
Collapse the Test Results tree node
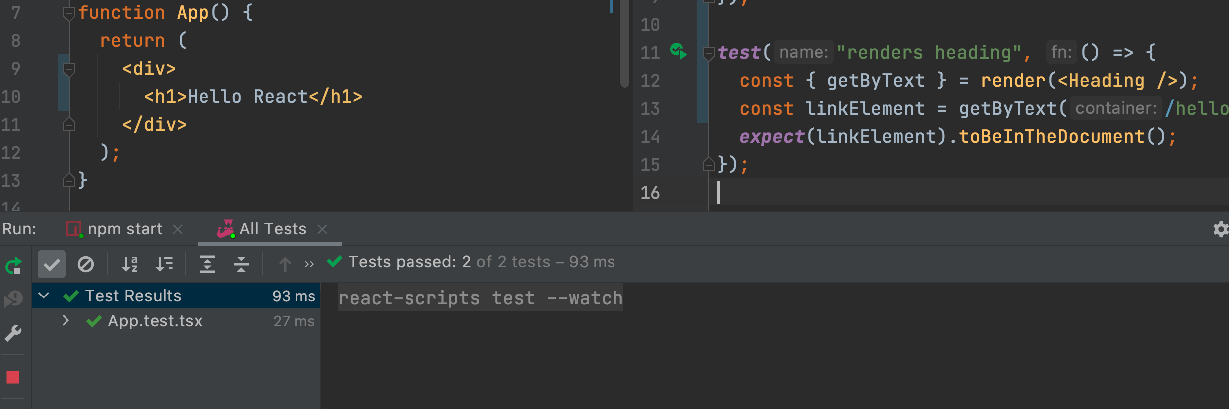coord(44,296)
